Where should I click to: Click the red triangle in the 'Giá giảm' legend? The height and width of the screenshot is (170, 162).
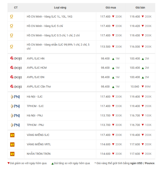coord(9,163)
